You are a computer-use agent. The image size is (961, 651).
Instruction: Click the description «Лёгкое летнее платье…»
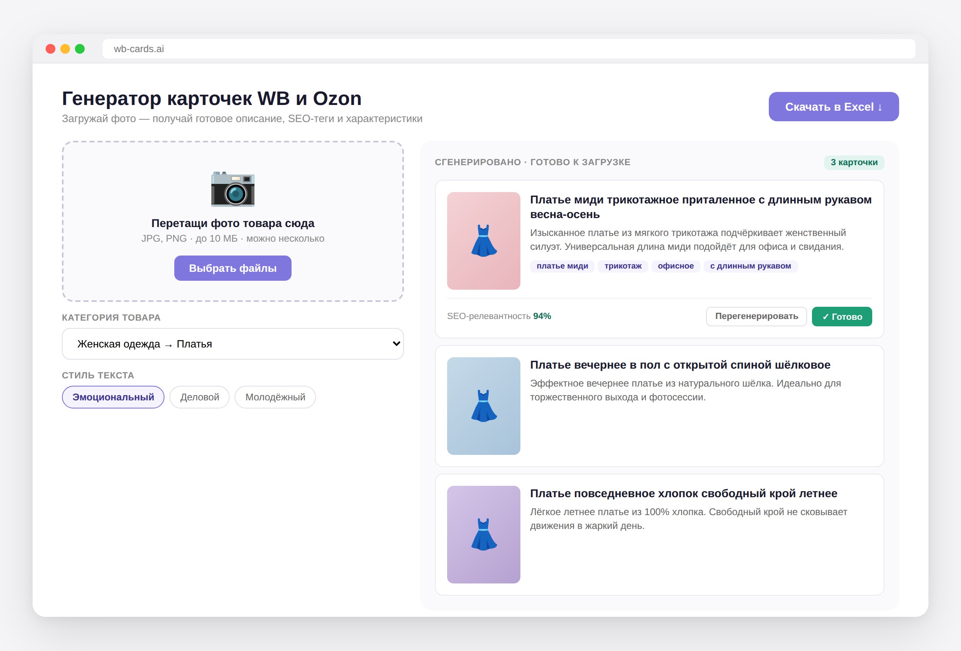[x=689, y=519]
